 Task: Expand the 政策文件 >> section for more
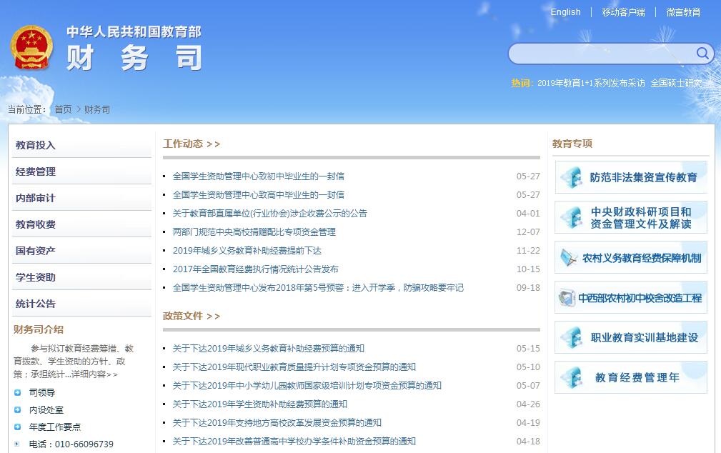tap(192, 316)
